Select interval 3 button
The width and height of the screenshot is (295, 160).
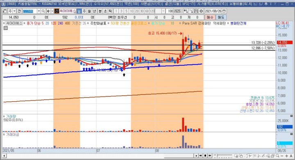click(x=121, y=11)
